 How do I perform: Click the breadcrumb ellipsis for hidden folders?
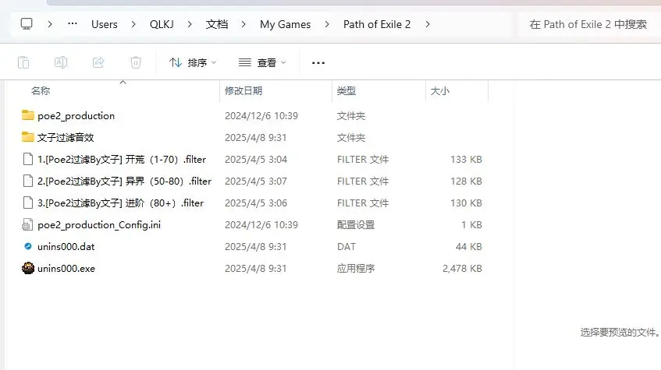click(73, 24)
